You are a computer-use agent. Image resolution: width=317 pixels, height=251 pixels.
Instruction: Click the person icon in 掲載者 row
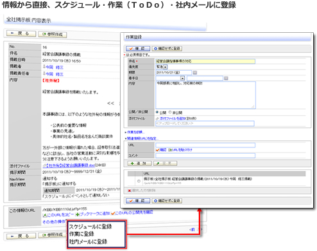click(44, 67)
